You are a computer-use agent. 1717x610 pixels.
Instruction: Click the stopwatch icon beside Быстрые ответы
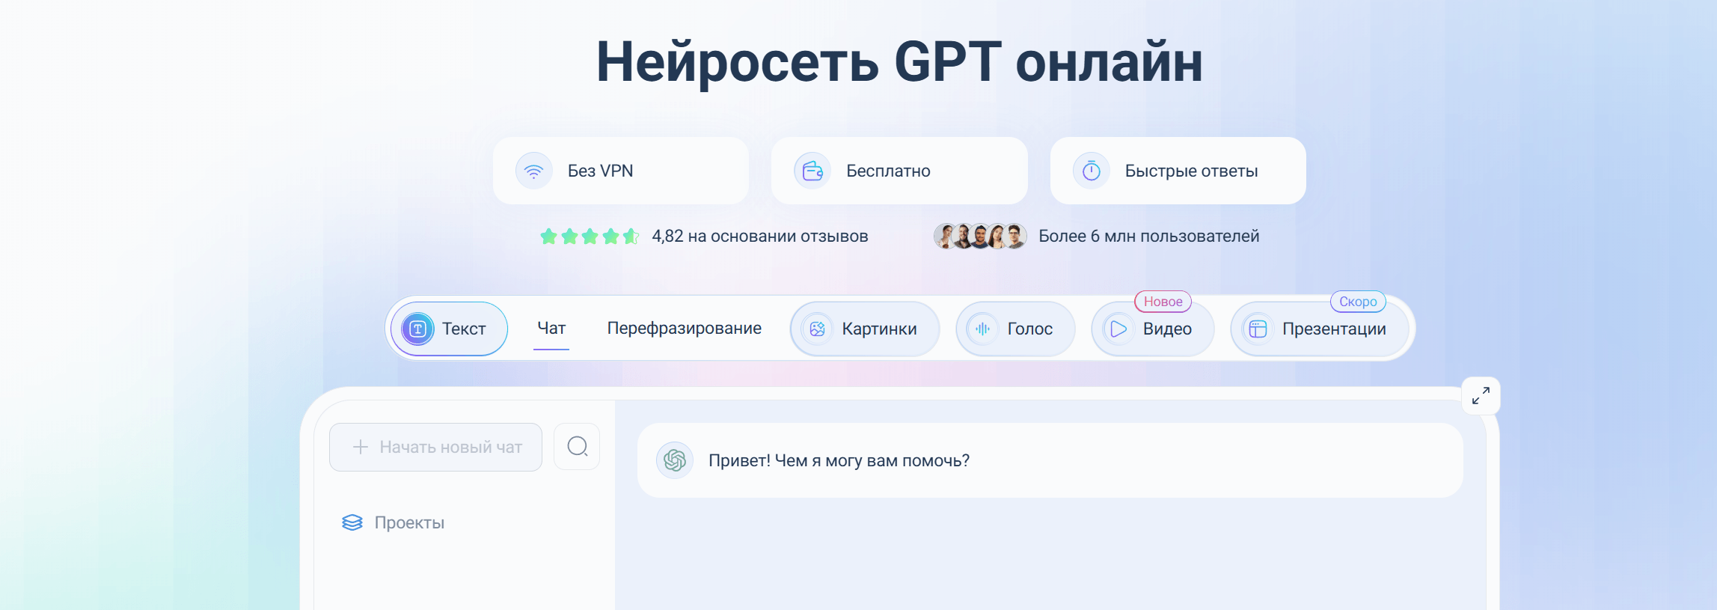click(x=1092, y=171)
